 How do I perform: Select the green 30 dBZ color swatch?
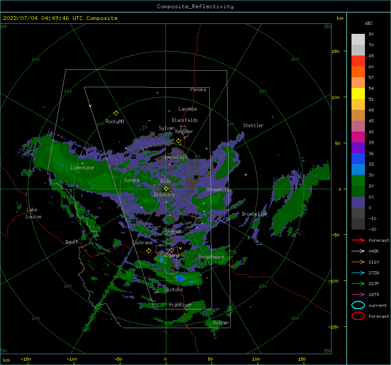click(358, 181)
